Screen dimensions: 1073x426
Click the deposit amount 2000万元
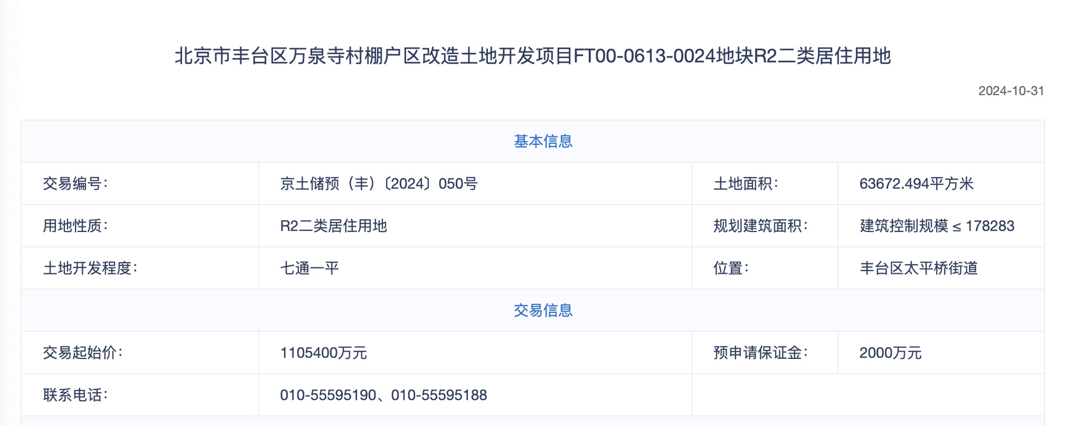pos(890,353)
